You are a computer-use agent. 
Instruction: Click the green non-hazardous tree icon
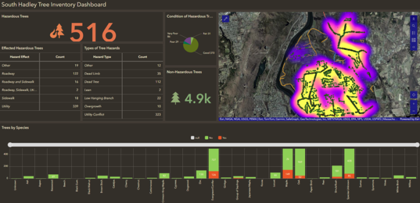(175, 98)
